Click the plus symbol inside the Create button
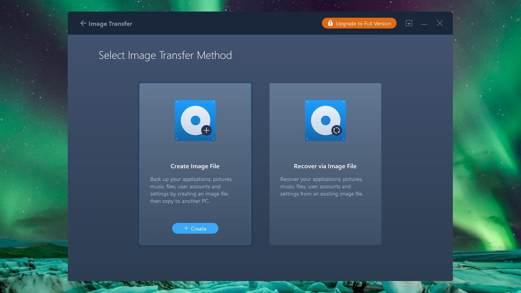 tap(185, 228)
